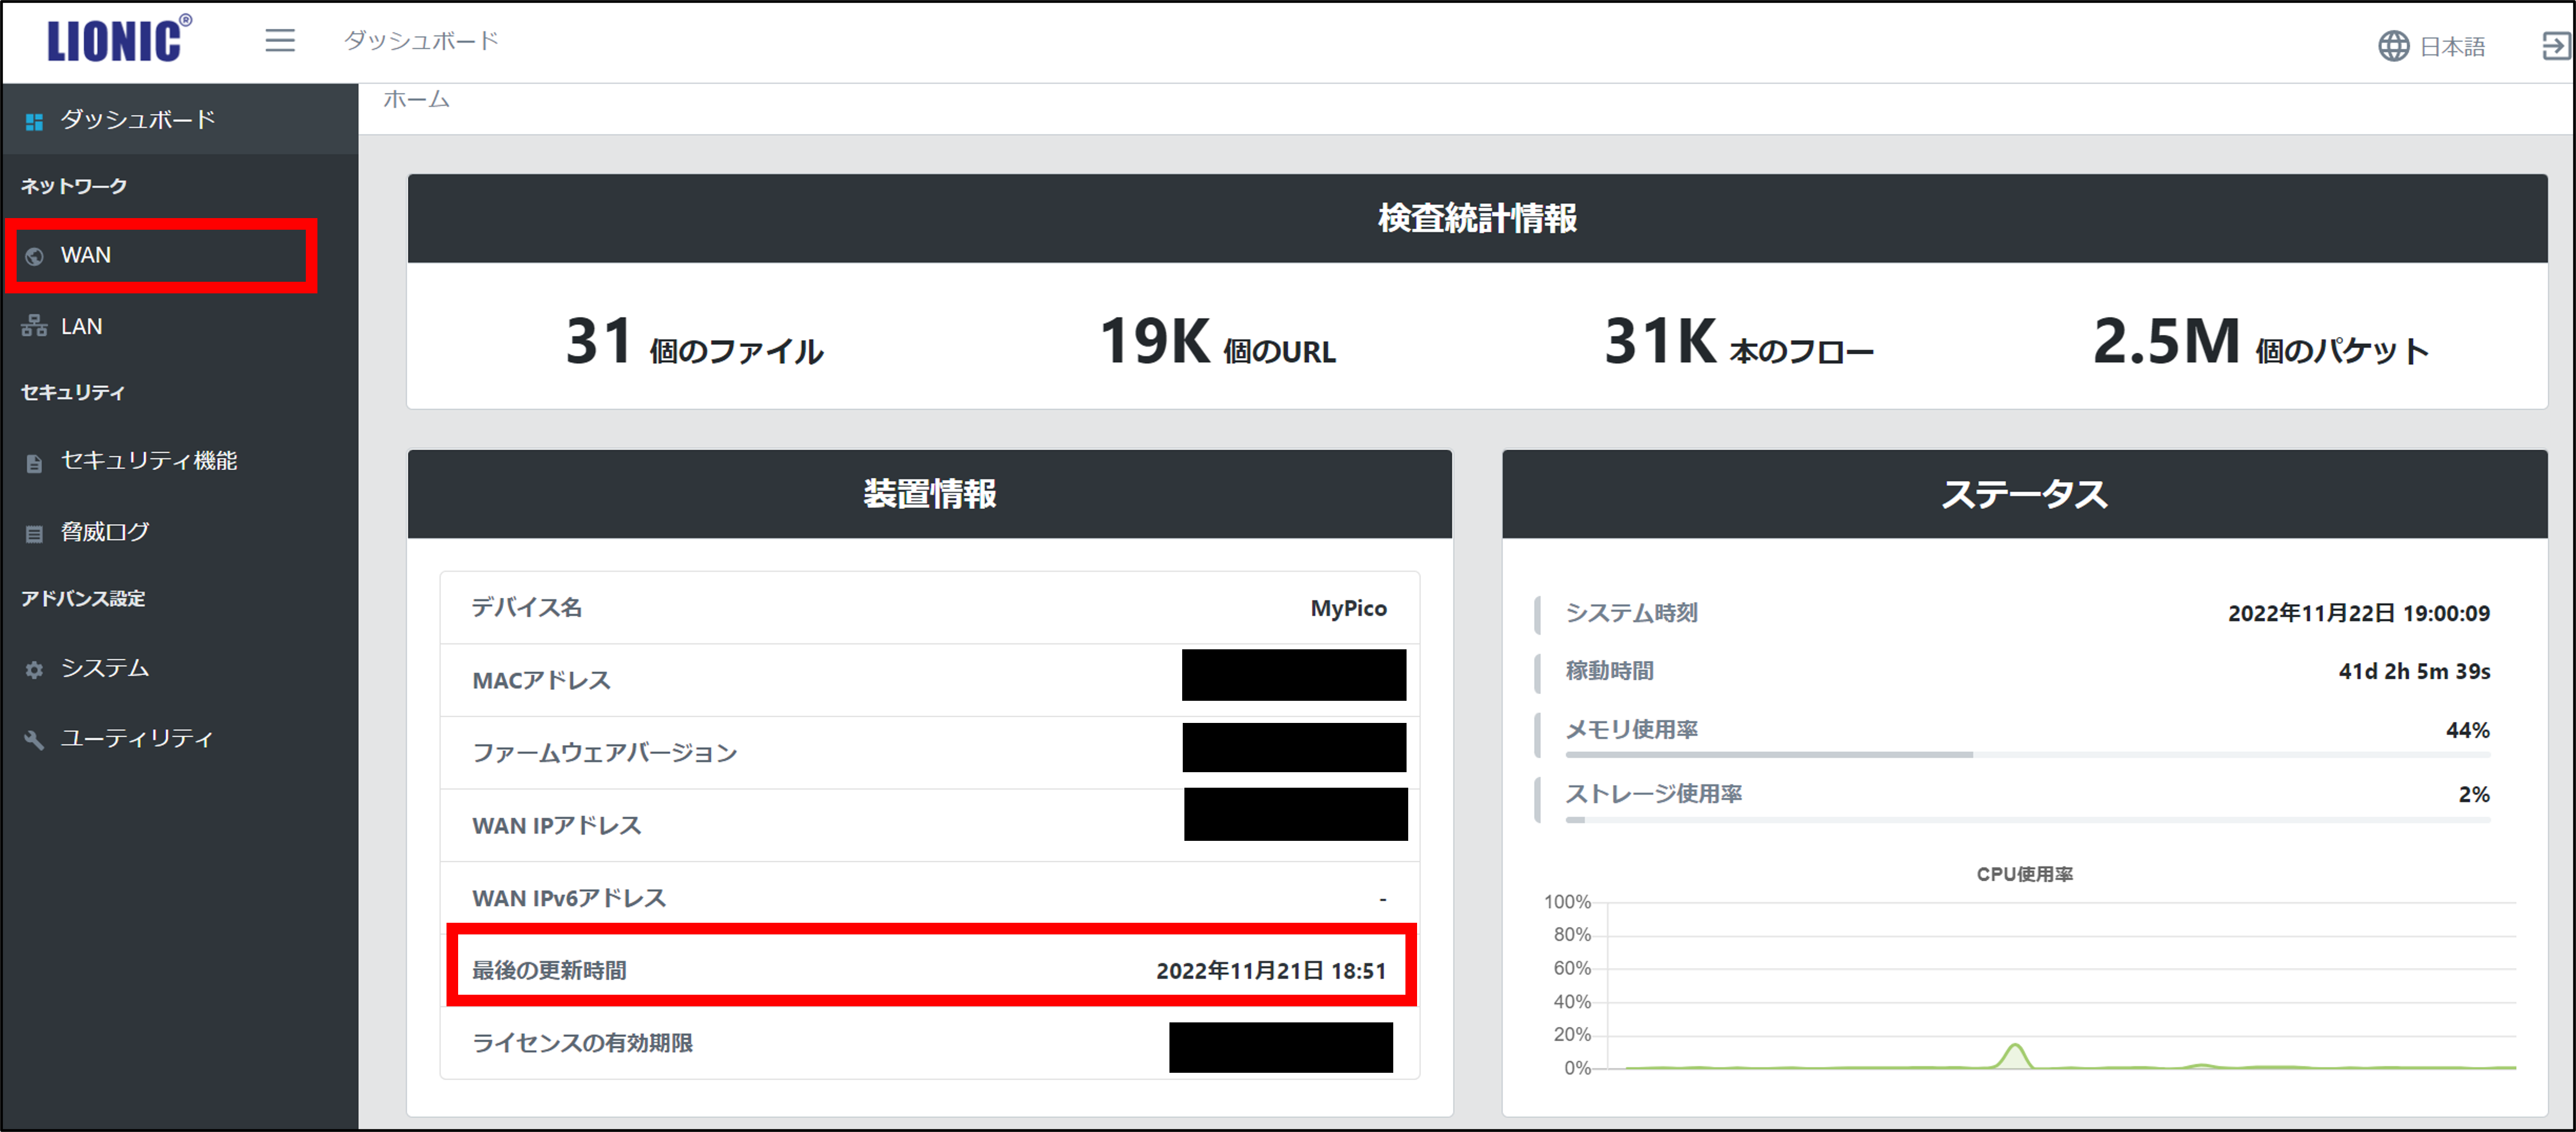Open the LAN network icon in sidebar

click(35, 325)
